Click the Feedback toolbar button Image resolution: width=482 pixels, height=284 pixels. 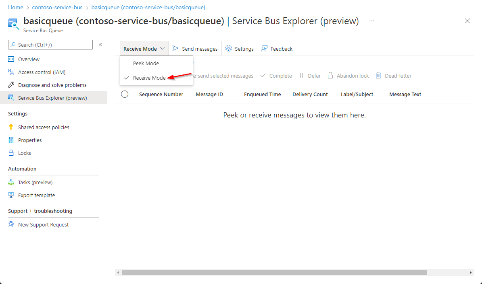[277, 48]
